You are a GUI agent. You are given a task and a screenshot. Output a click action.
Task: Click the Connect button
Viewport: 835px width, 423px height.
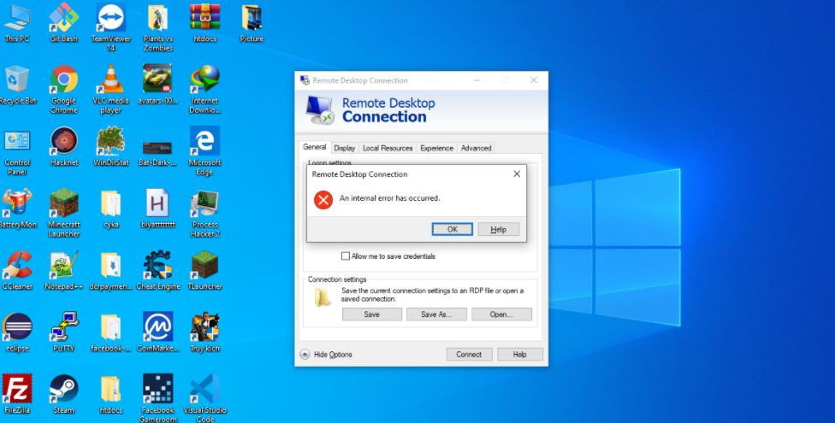tap(469, 355)
